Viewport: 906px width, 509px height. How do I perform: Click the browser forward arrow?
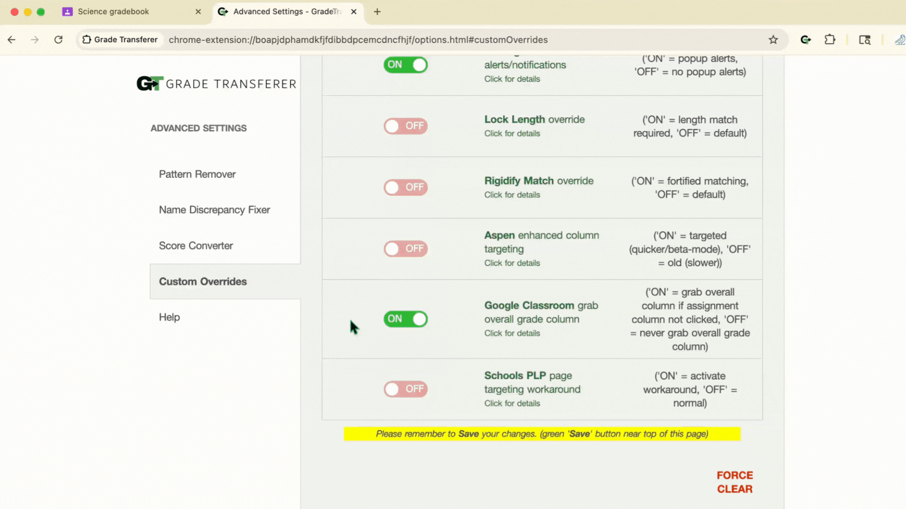tap(35, 40)
